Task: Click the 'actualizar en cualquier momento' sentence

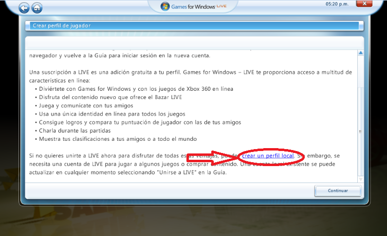Action: click(128, 172)
